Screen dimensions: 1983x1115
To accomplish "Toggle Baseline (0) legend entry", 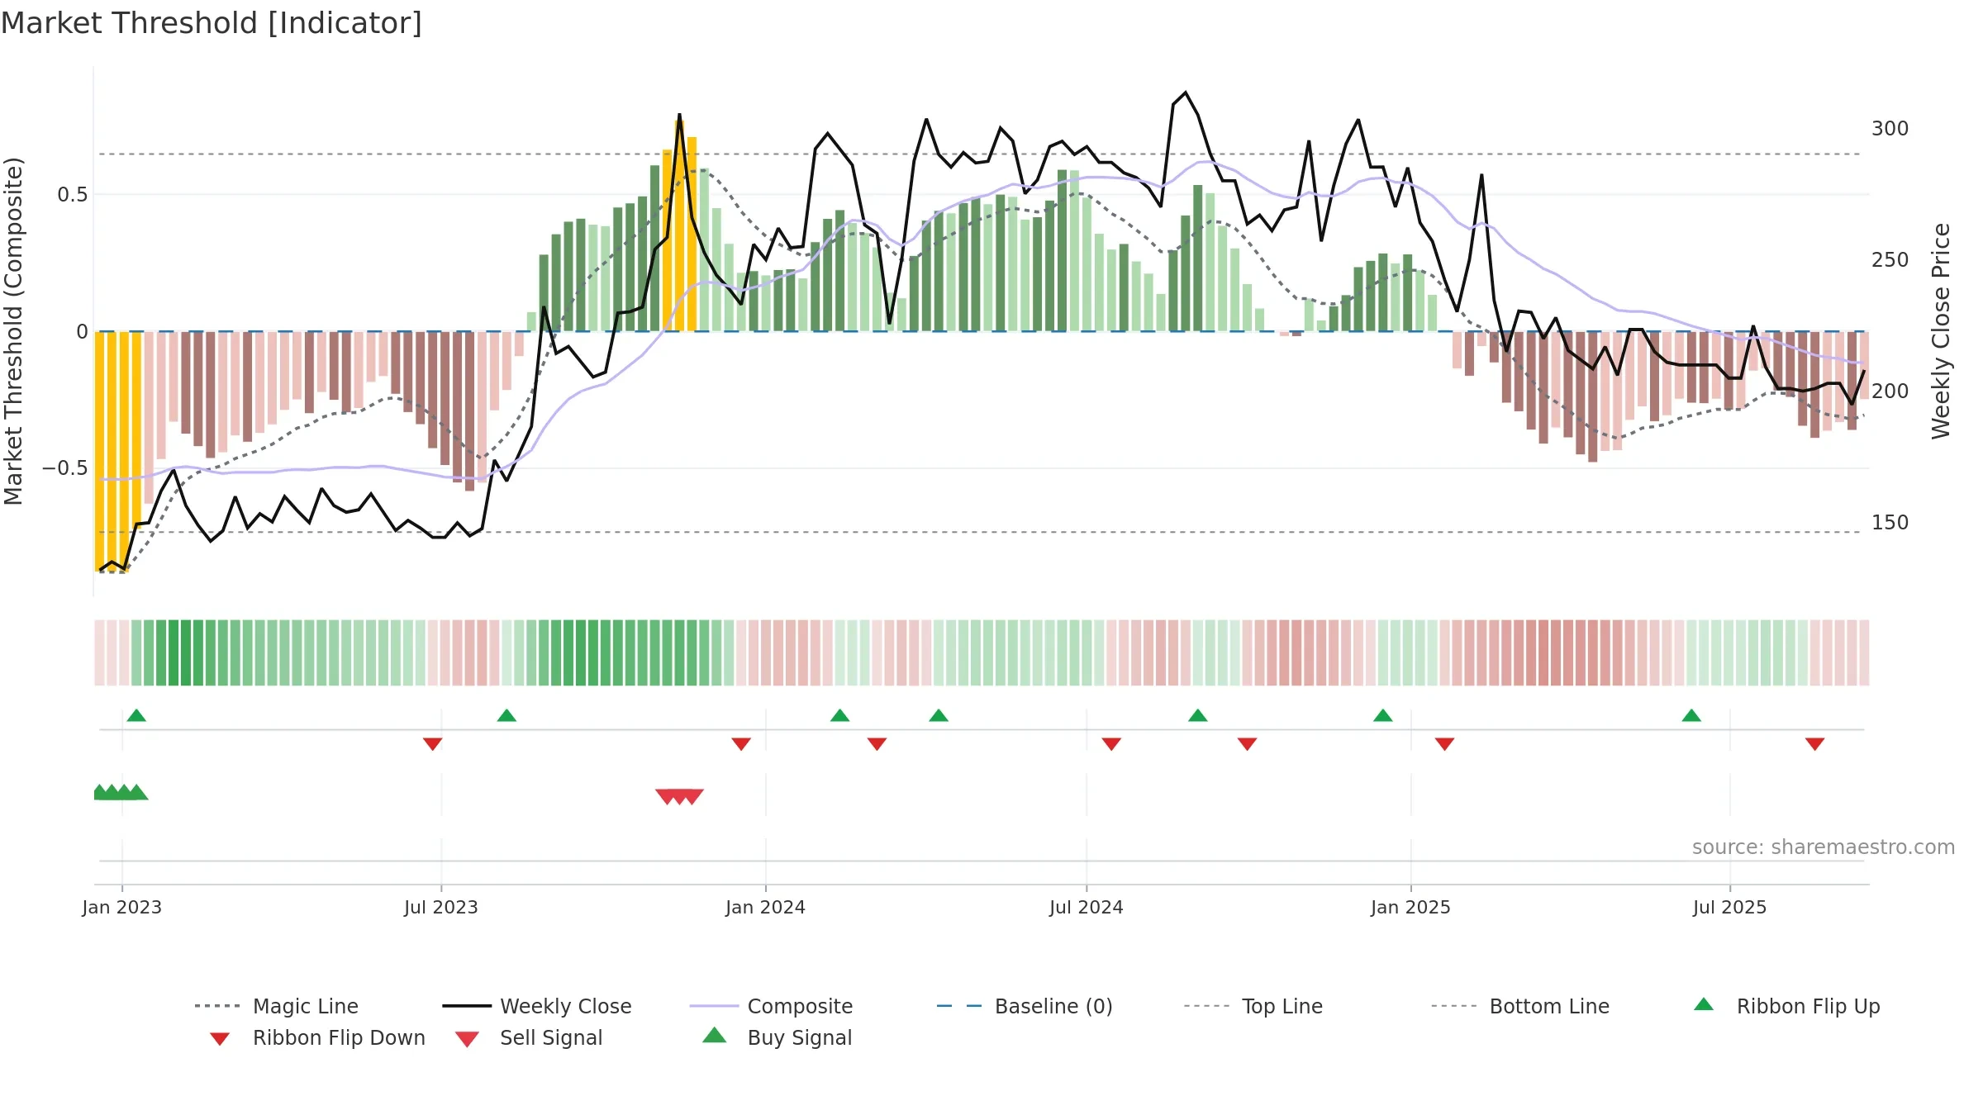I will (1025, 1006).
